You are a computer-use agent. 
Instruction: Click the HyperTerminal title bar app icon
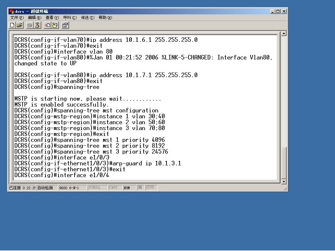pyautogui.click(x=12, y=11)
